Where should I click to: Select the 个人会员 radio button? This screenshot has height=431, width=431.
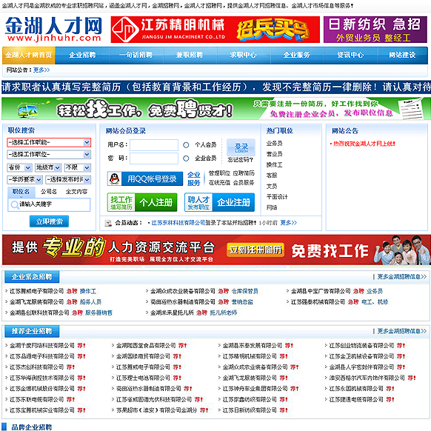(x=186, y=145)
